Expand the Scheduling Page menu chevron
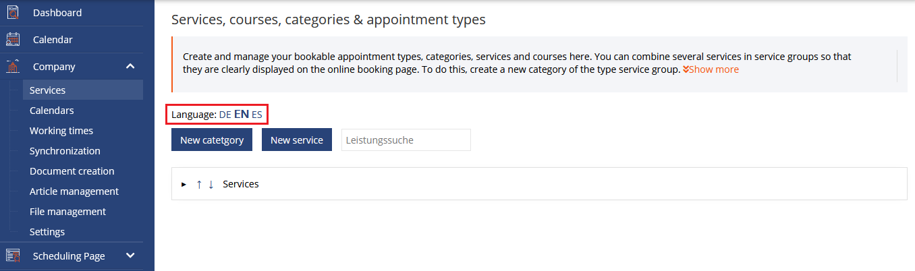915x271 pixels. coord(130,255)
